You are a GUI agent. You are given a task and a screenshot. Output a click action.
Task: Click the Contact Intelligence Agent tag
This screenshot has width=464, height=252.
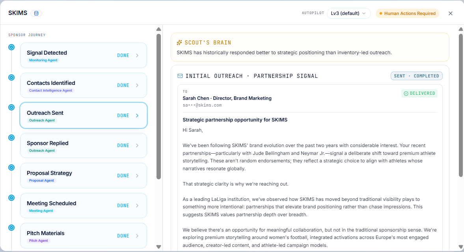point(50,90)
